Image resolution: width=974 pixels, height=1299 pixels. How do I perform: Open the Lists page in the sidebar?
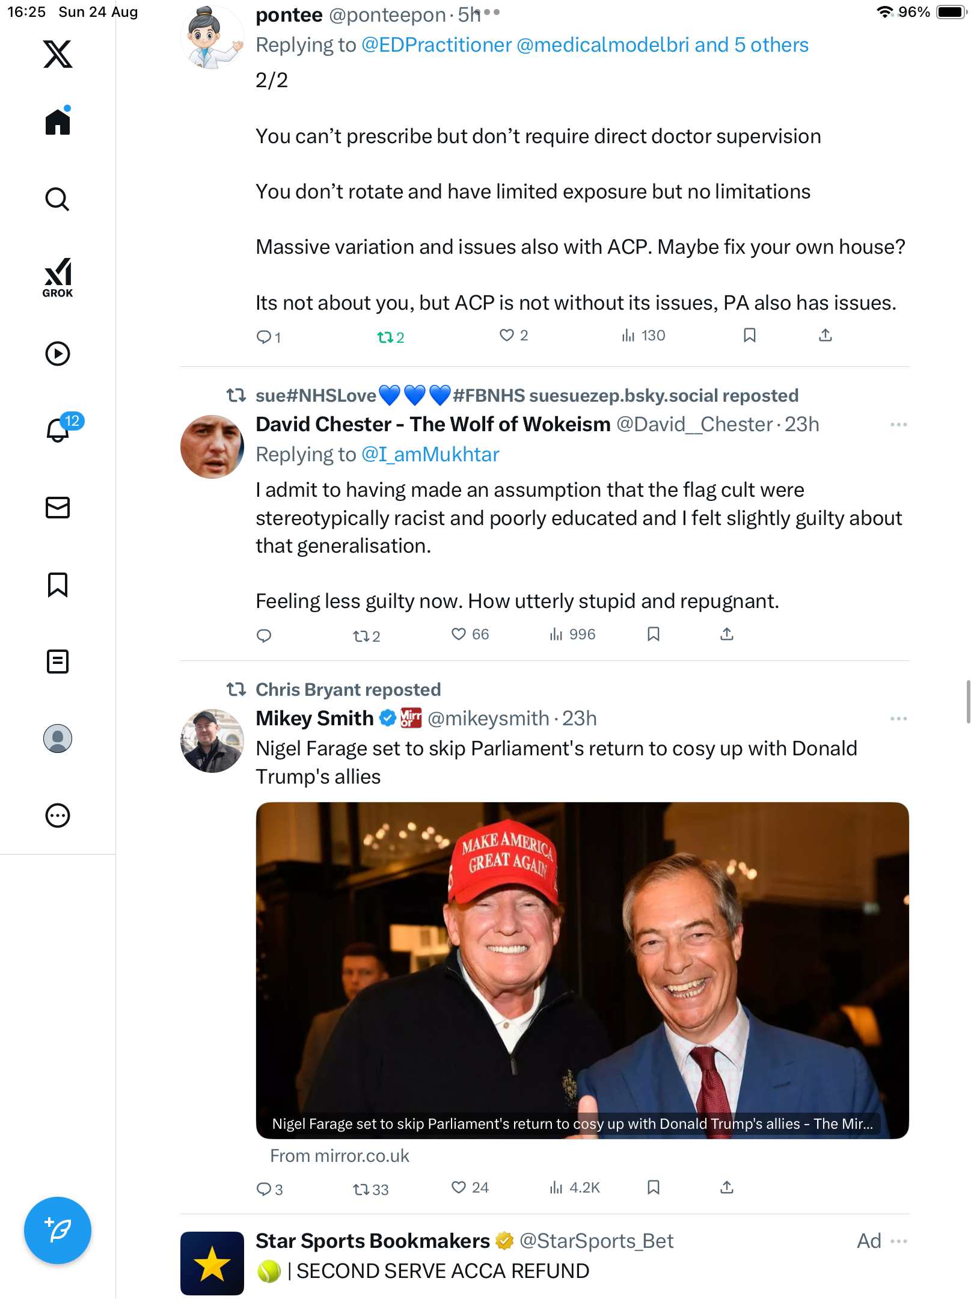[58, 662]
